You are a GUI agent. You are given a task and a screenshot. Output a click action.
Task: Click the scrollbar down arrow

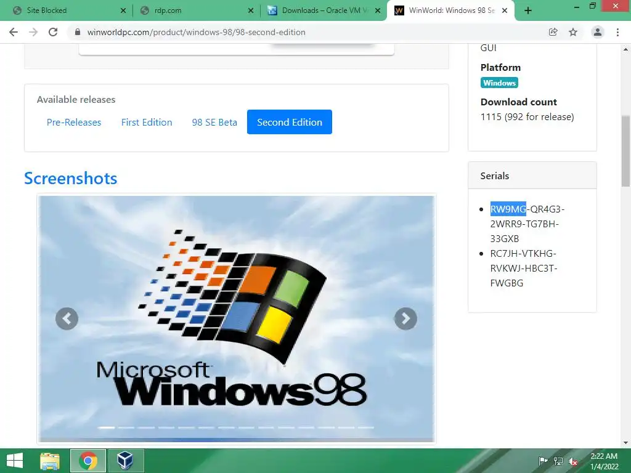click(x=626, y=443)
